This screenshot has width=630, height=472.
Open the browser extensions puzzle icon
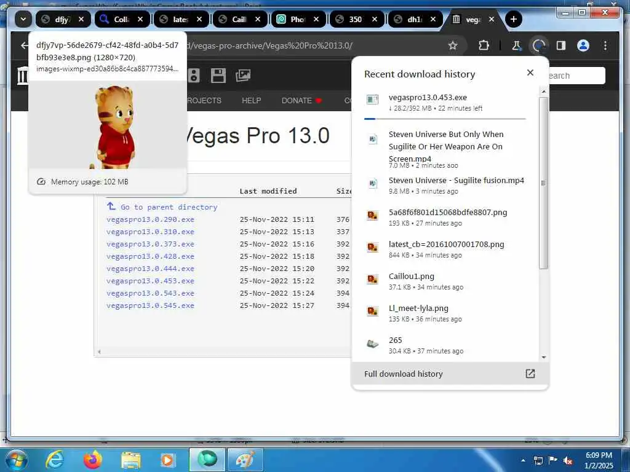(484, 45)
